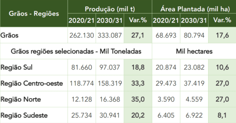This screenshot has height=123, width=236.
Task: Click the Mil hectares subheading
Action: coord(194,51)
